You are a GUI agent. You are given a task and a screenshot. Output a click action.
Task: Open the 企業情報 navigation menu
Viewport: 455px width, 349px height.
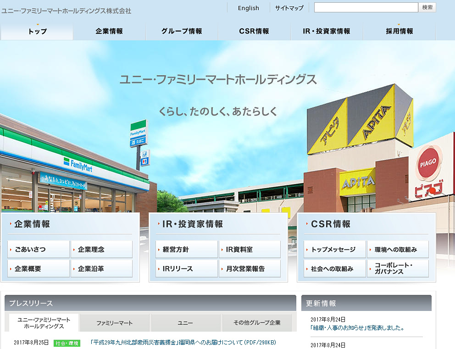point(109,32)
